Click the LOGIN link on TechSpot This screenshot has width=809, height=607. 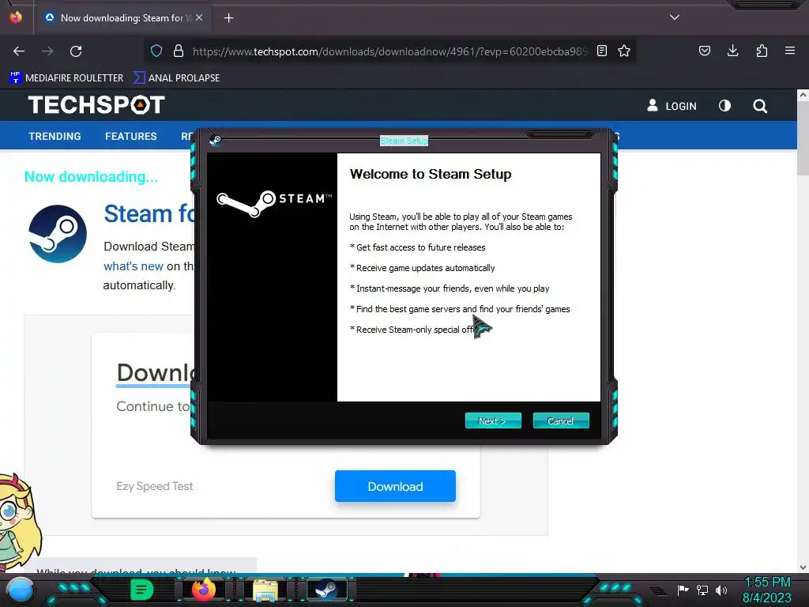672,106
